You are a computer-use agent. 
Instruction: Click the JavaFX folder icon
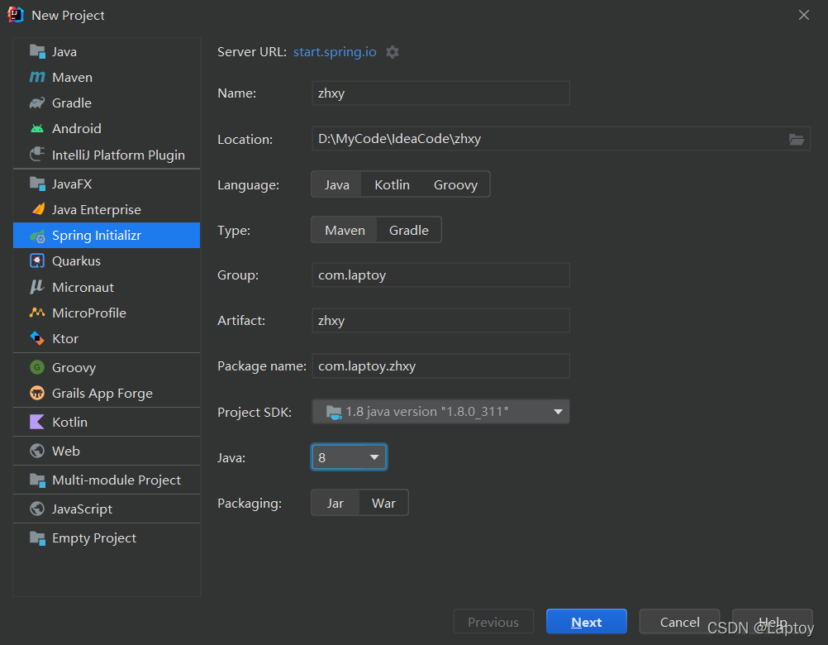pos(37,184)
